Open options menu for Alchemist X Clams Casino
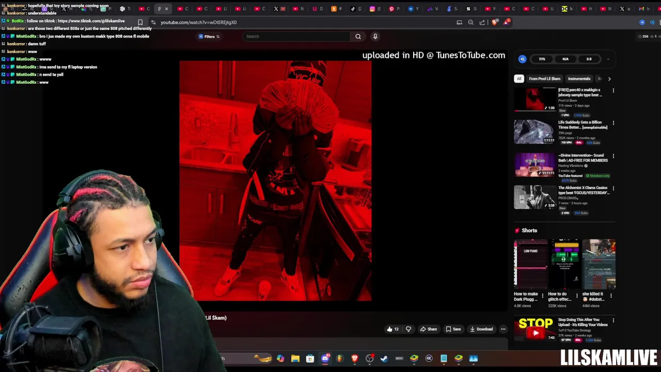 [x=613, y=188]
